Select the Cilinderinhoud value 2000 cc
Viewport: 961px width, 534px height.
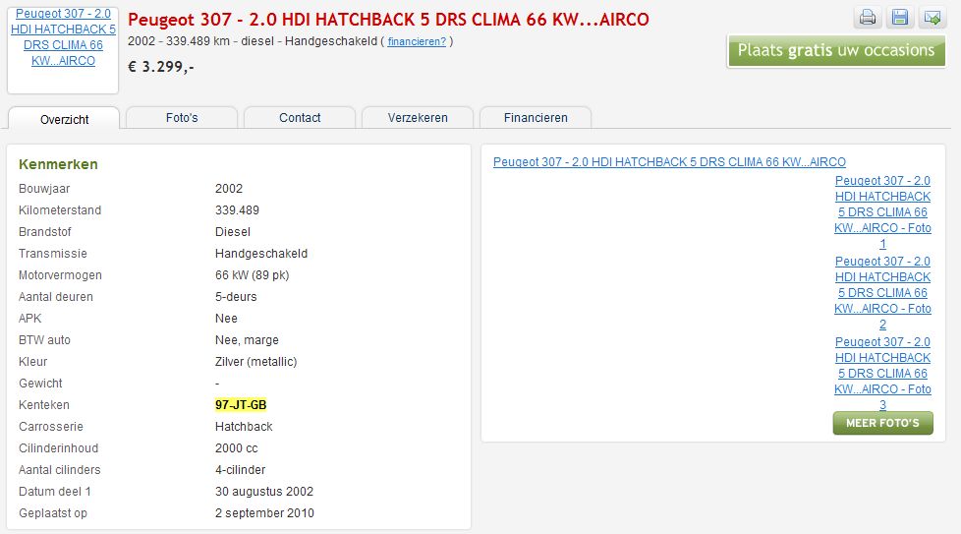click(237, 448)
